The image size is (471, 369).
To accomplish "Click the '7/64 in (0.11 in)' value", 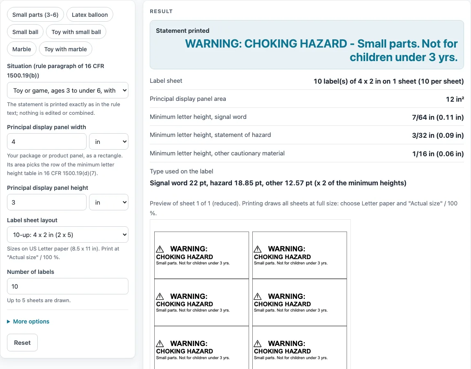I will (x=438, y=117).
